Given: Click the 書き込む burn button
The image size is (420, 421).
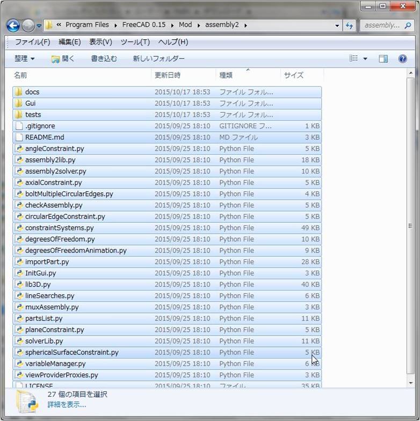Looking at the screenshot, I should [104, 59].
